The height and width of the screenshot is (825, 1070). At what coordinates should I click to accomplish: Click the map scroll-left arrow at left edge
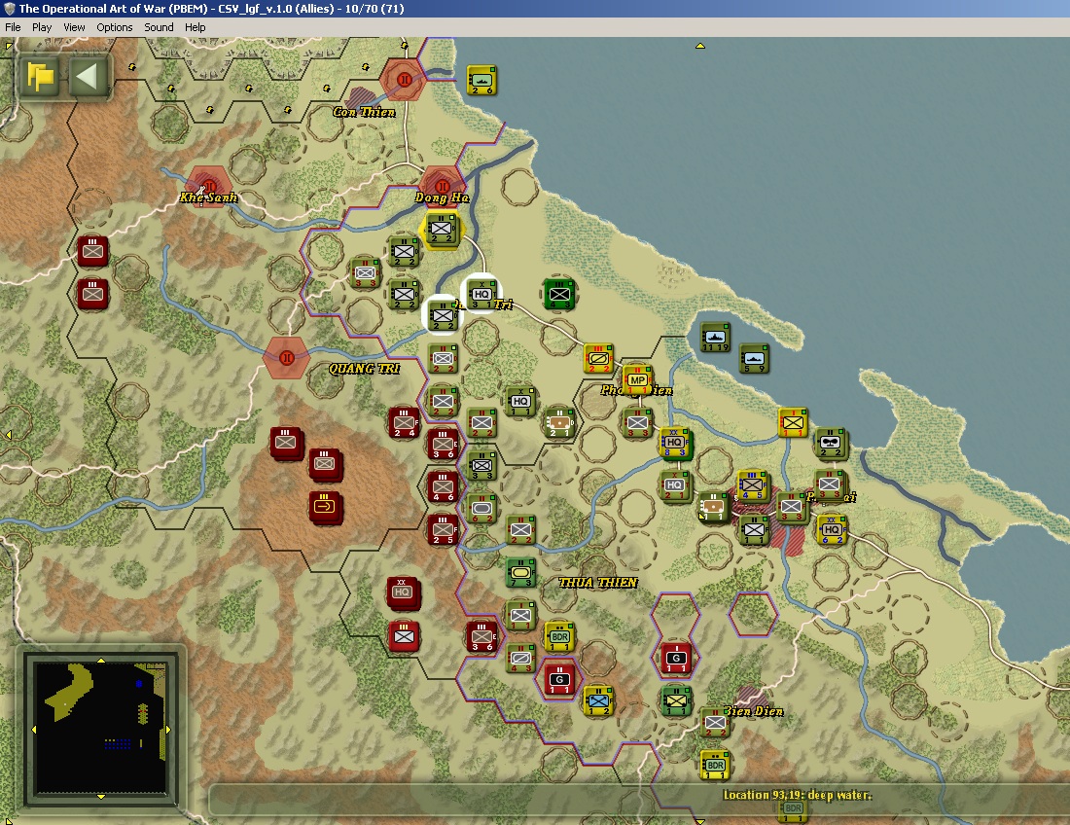(8, 434)
